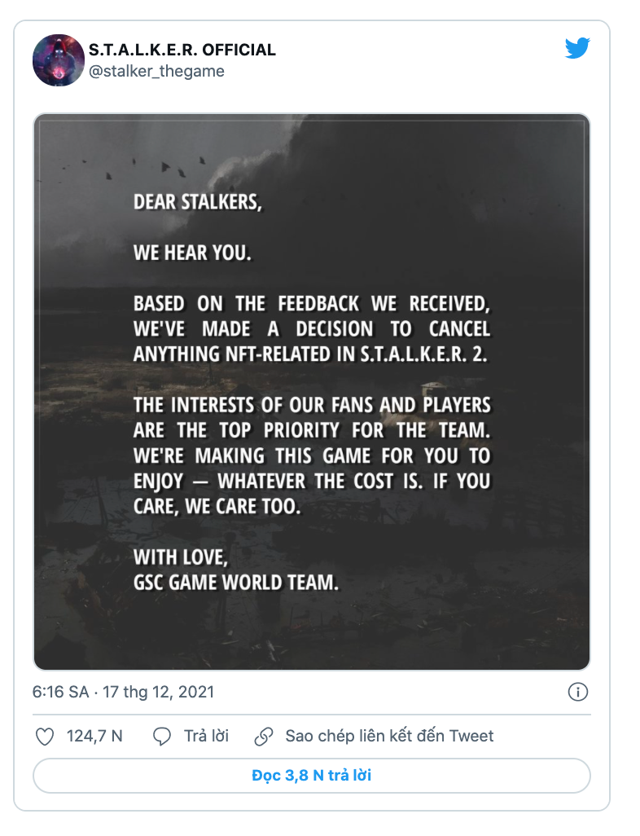The height and width of the screenshot is (836, 640).
Task: Like the tweet with heart icon
Action: pyautogui.click(x=46, y=737)
